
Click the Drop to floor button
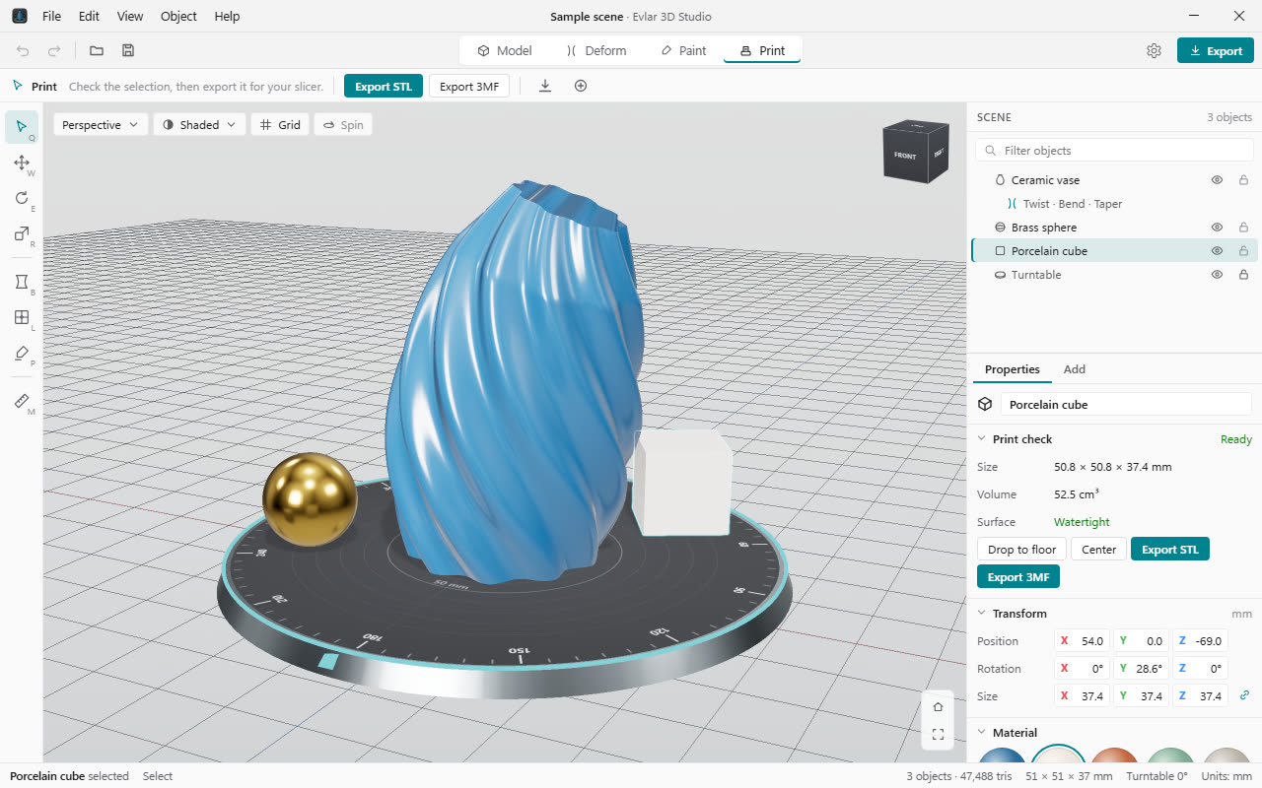coord(1021,550)
